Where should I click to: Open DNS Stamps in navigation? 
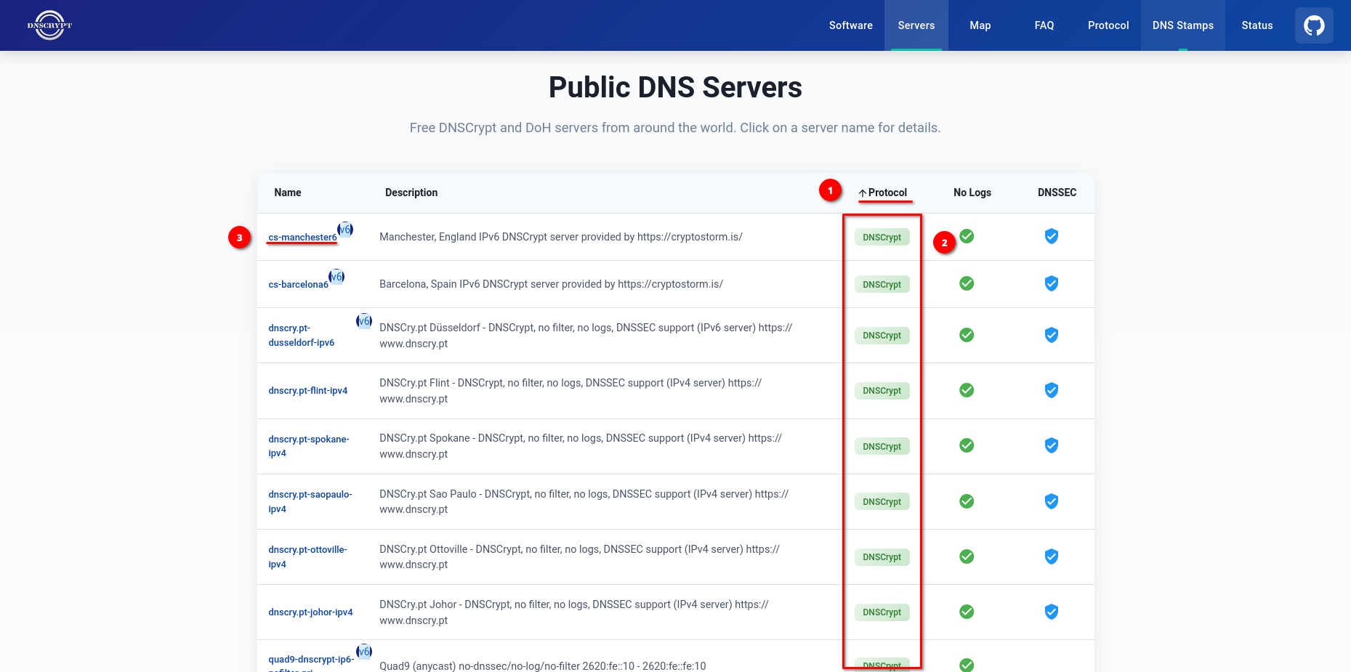pyautogui.click(x=1182, y=25)
